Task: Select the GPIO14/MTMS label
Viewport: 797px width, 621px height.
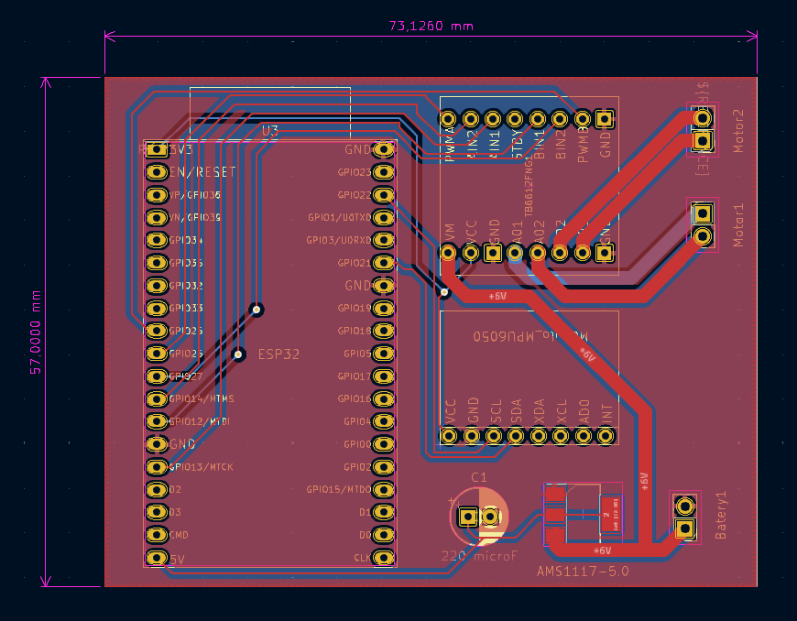Action: point(202,399)
